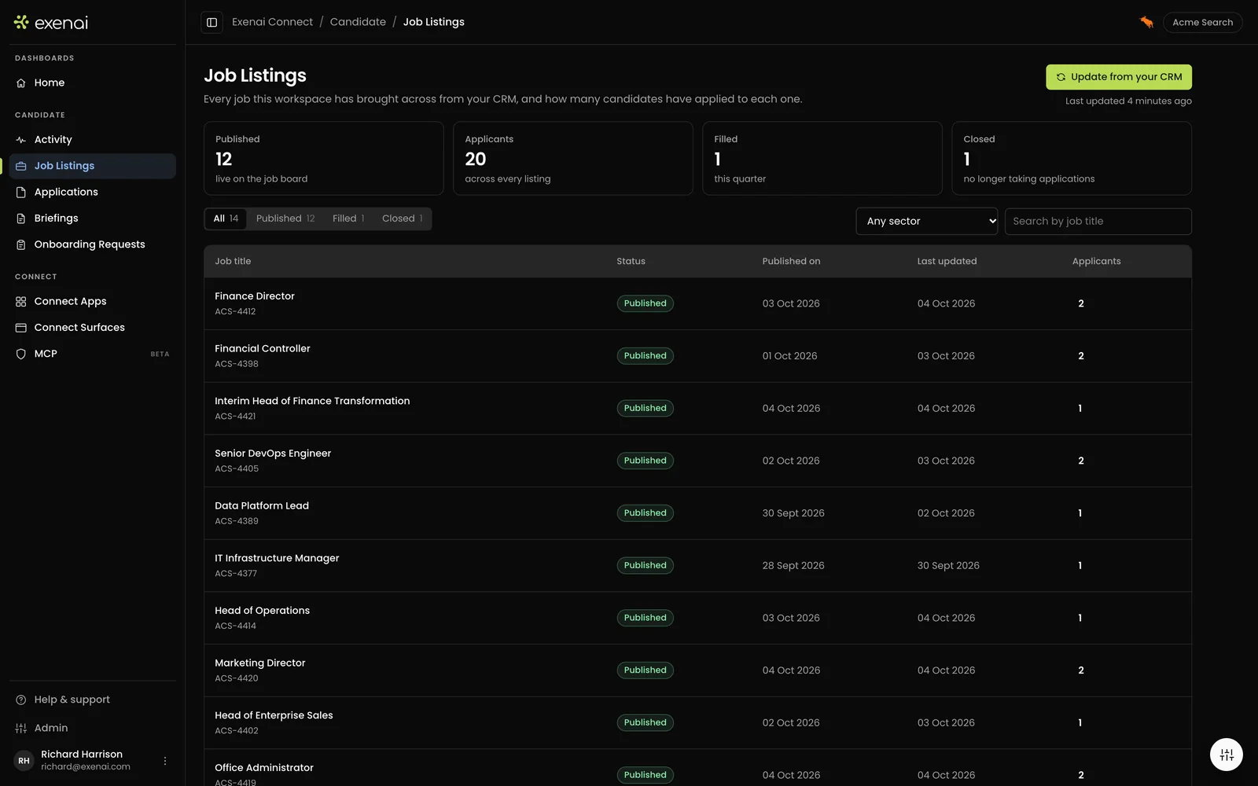Click the Applicants column header
Screen dimensions: 1258x786
(1096, 261)
